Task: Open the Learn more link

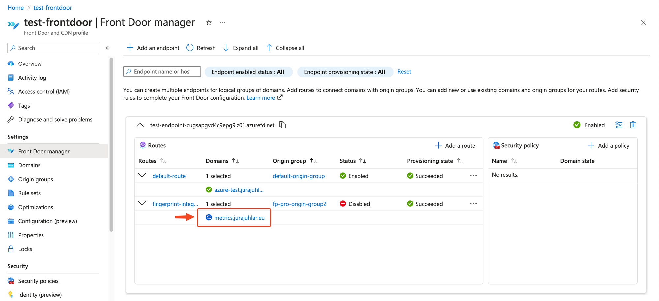Action: 264,98
